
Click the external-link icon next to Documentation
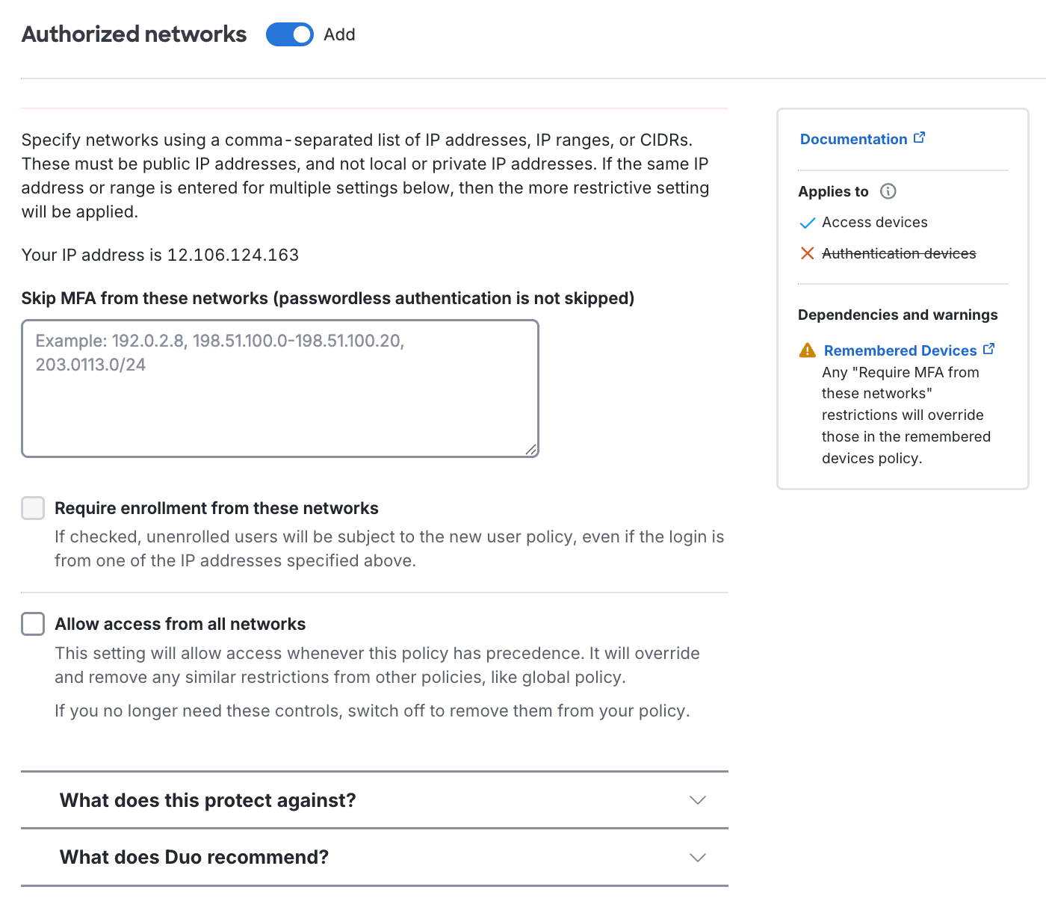(x=920, y=137)
